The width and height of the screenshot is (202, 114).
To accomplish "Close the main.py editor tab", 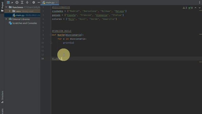I will point(56,3).
